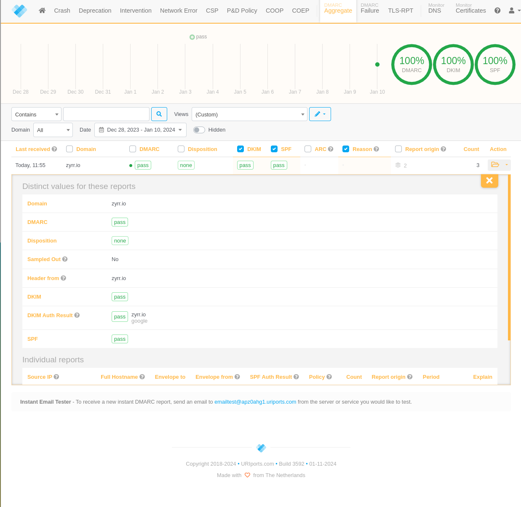Click the layered reports stack icon next to 2
The image size is (521, 507).
coord(398,165)
